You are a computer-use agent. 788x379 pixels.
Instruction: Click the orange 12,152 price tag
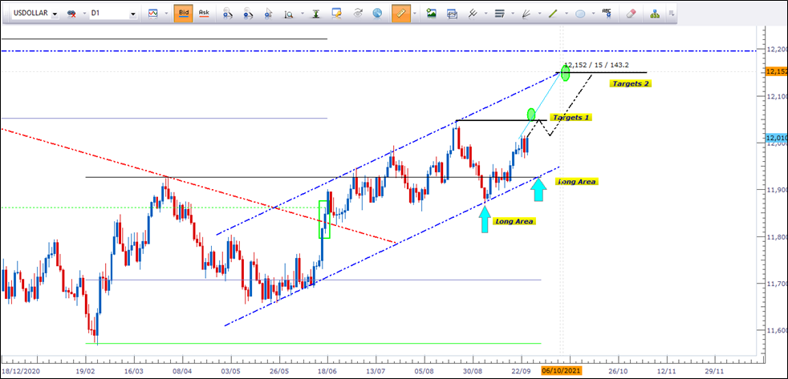tap(776, 72)
